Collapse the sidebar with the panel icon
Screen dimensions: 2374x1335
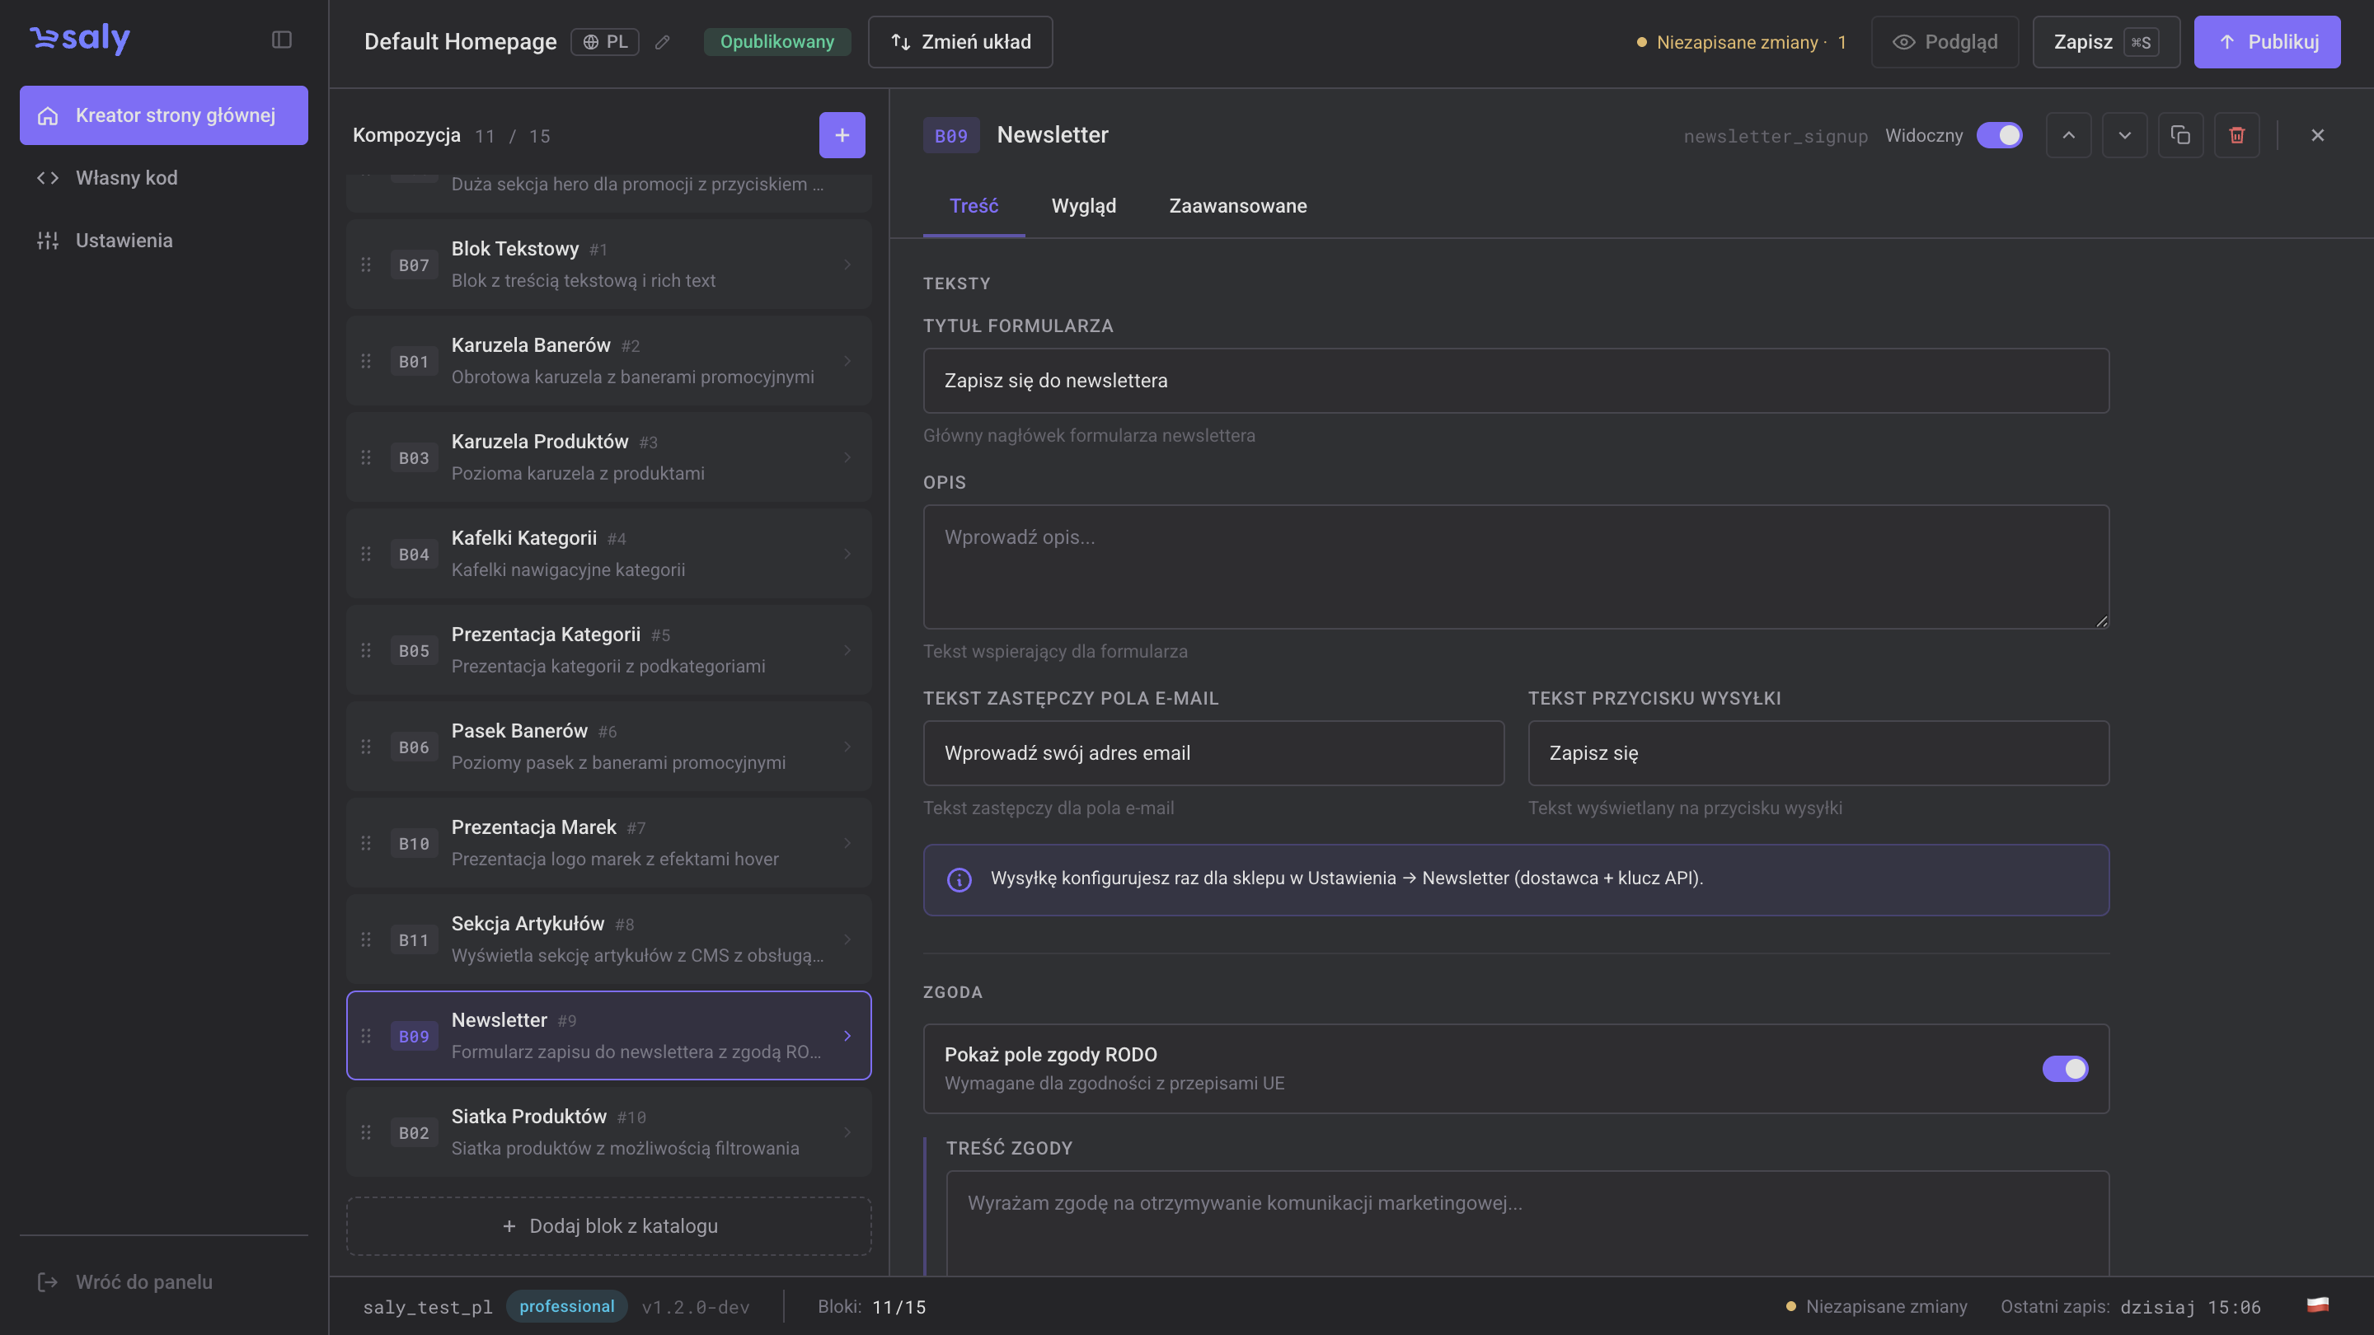pyautogui.click(x=282, y=40)
